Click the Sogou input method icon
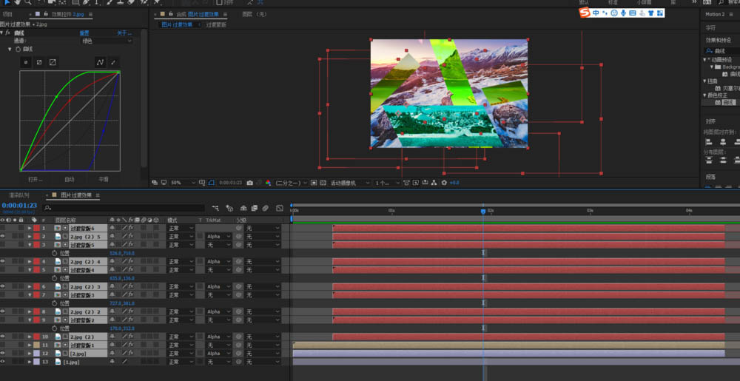Image resolution: width=740 pixels, height=381 pixels. pyautogui.click(x=584, y=13)
